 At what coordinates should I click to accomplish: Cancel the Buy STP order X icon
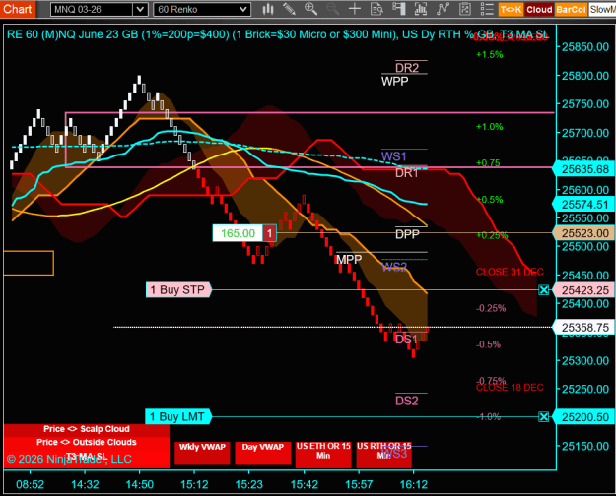(x=543, y=290)
